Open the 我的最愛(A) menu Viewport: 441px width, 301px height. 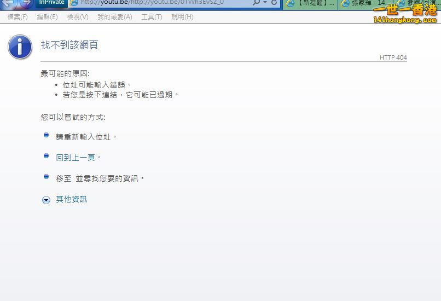(115, 17)
